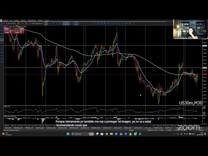This screenshot has width=208, height=156.
Task: Switch chart to bar chart mode
Action: 46,23
